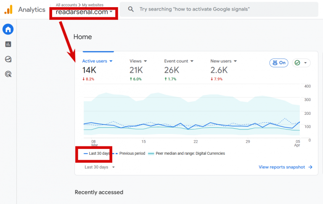The image size is (323, 204).
Task: Open the Explore sidebar icon
Action: [x=8, y=59]
